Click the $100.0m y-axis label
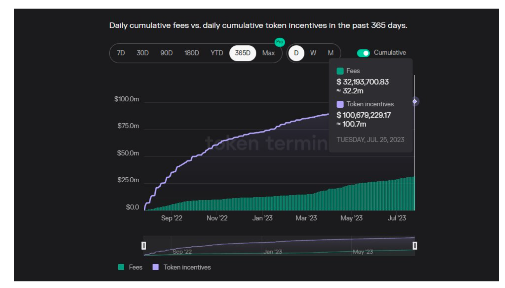Screen dimensions: 505x288 click(127, 99)
